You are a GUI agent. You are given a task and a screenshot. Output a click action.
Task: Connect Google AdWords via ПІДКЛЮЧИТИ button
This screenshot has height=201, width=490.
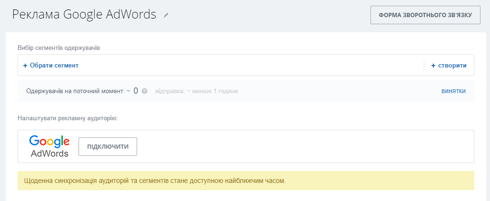(108, 146)
